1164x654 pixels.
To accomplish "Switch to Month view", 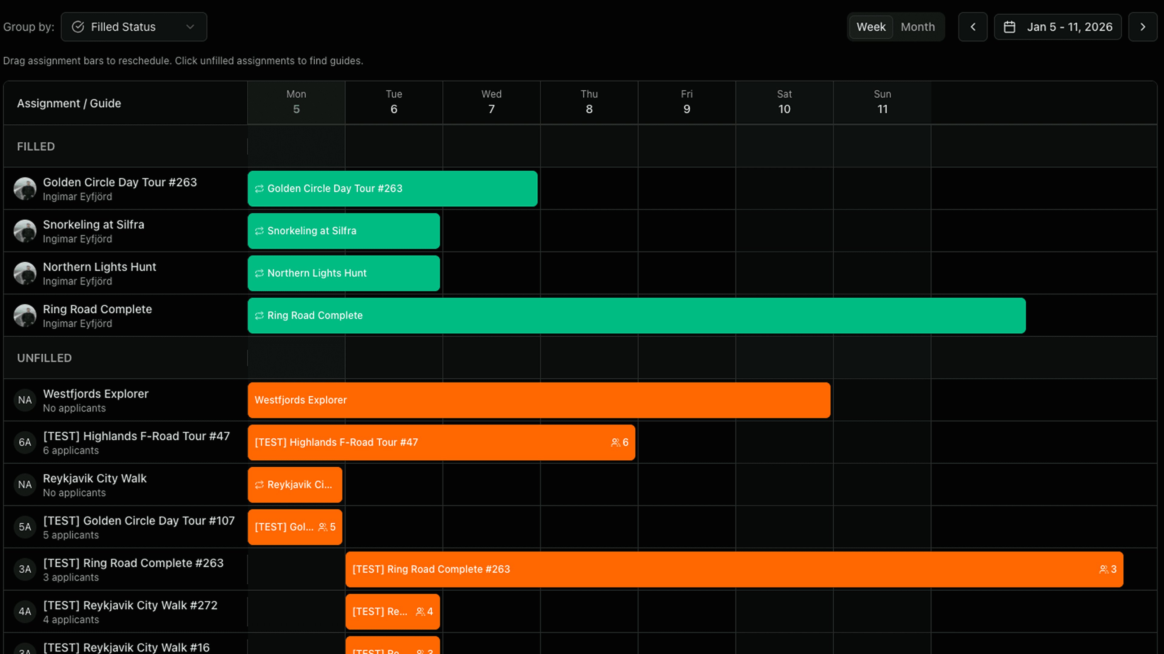I will tap(918, 27).
